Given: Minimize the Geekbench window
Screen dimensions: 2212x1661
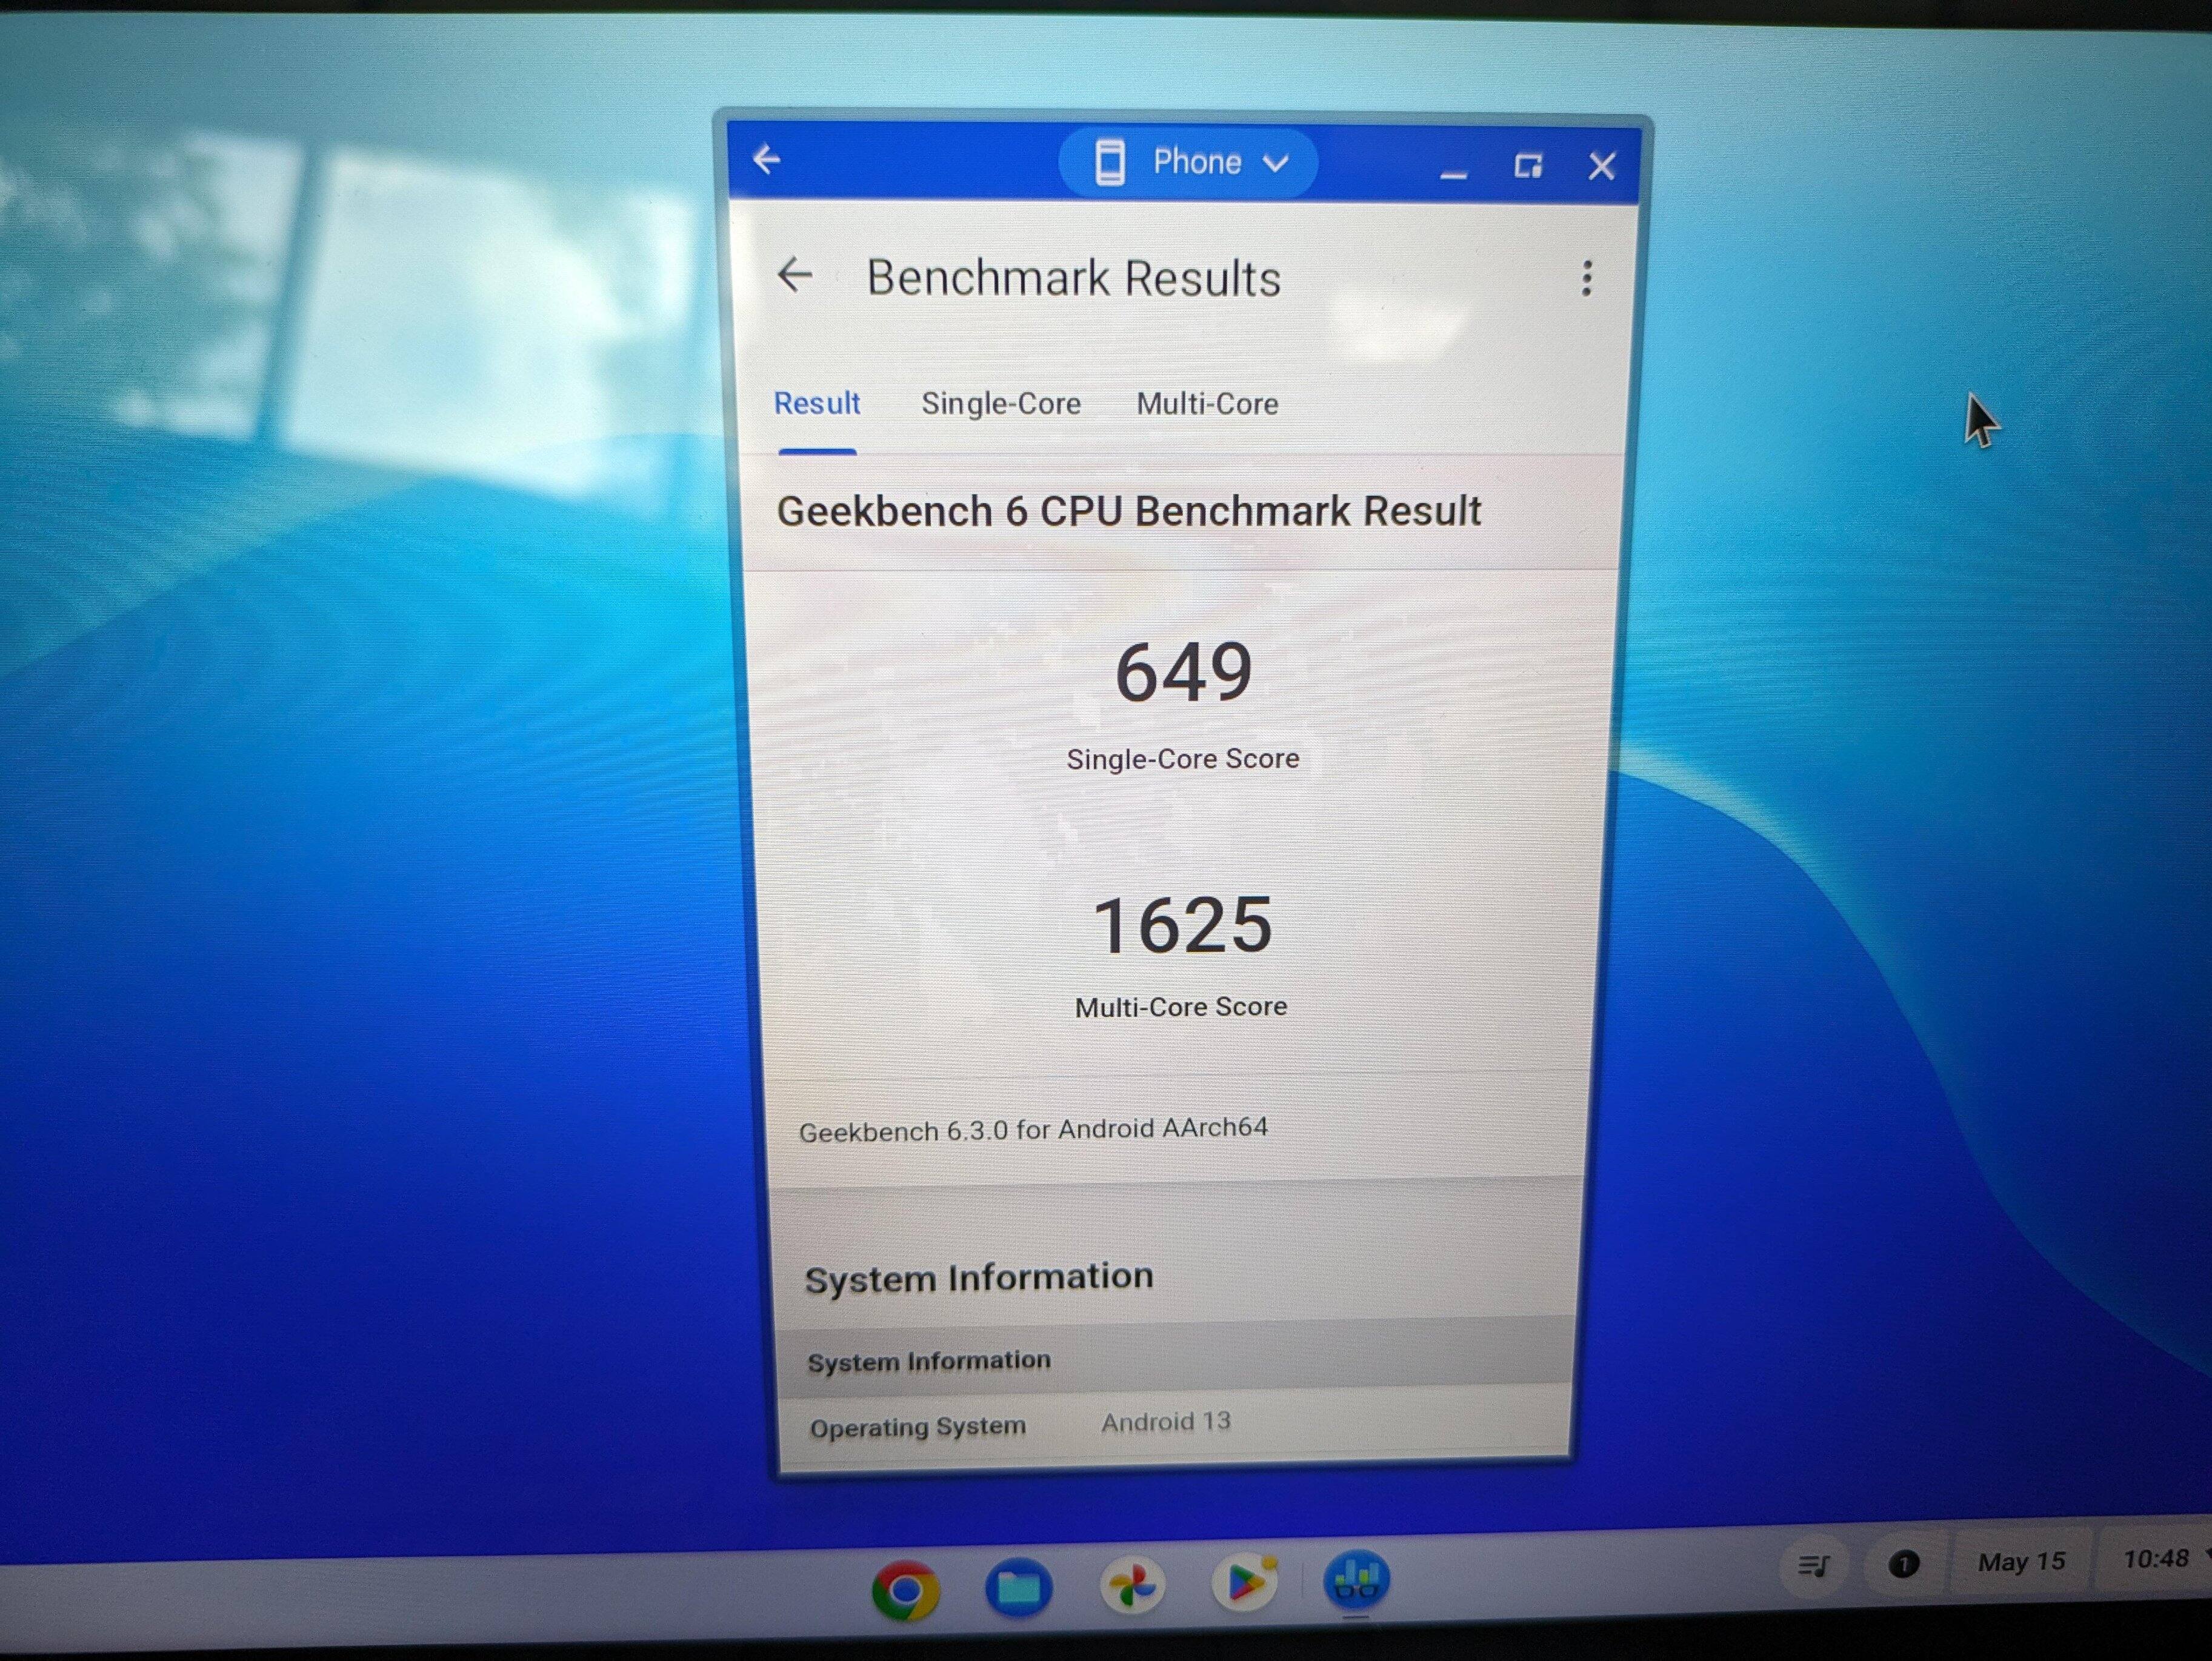Looking at the screenshot, I should (1453, 168).
